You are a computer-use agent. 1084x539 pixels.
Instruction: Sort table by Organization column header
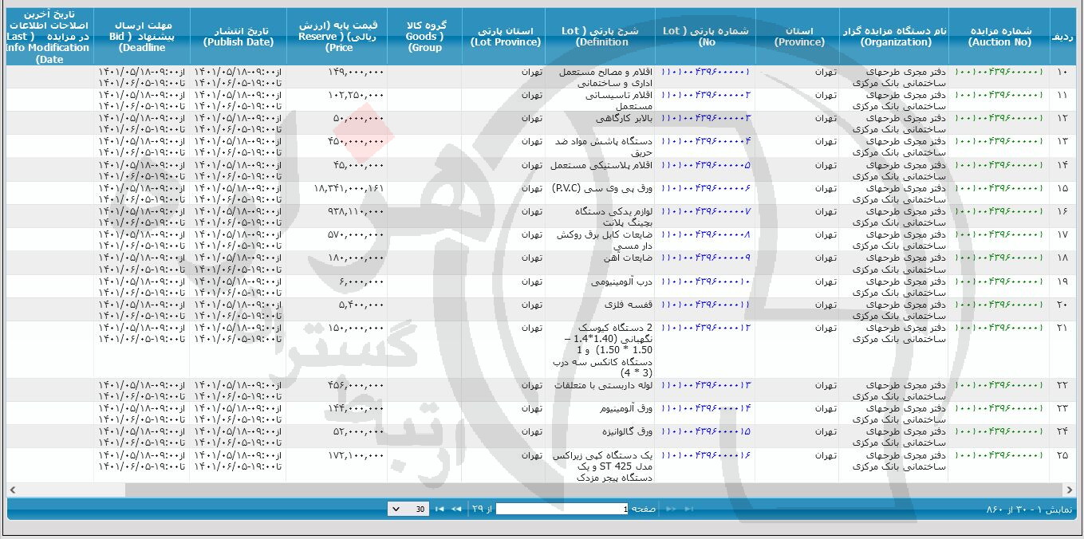click(x=897, y=37)
